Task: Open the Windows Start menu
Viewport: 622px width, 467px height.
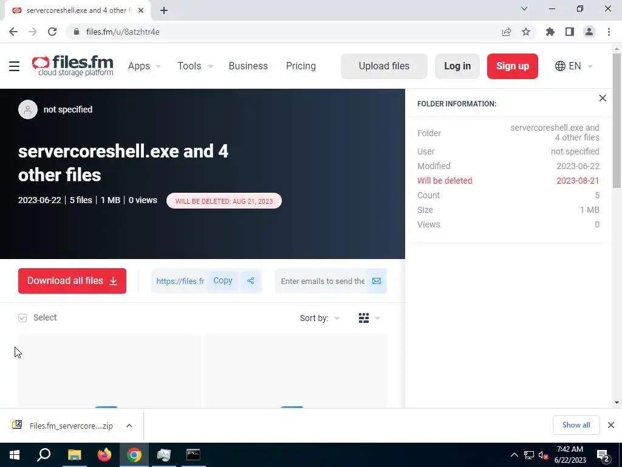Action: pyautogui.click(x=15, y=455)
